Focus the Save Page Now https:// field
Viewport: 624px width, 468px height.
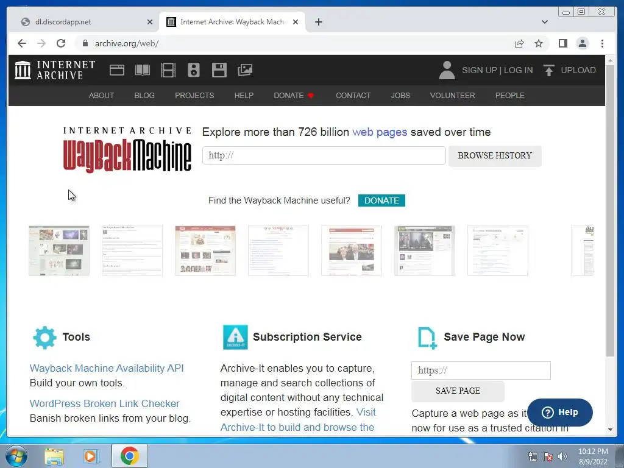tap(481, 370)
